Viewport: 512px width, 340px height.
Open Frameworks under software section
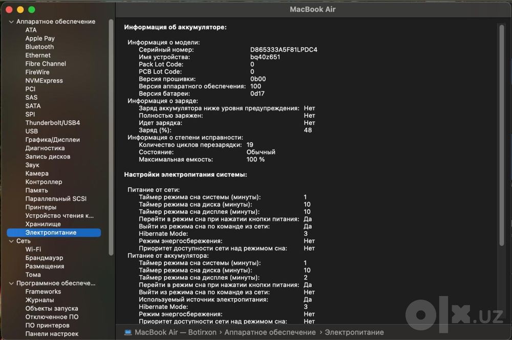tap(43, 292)
